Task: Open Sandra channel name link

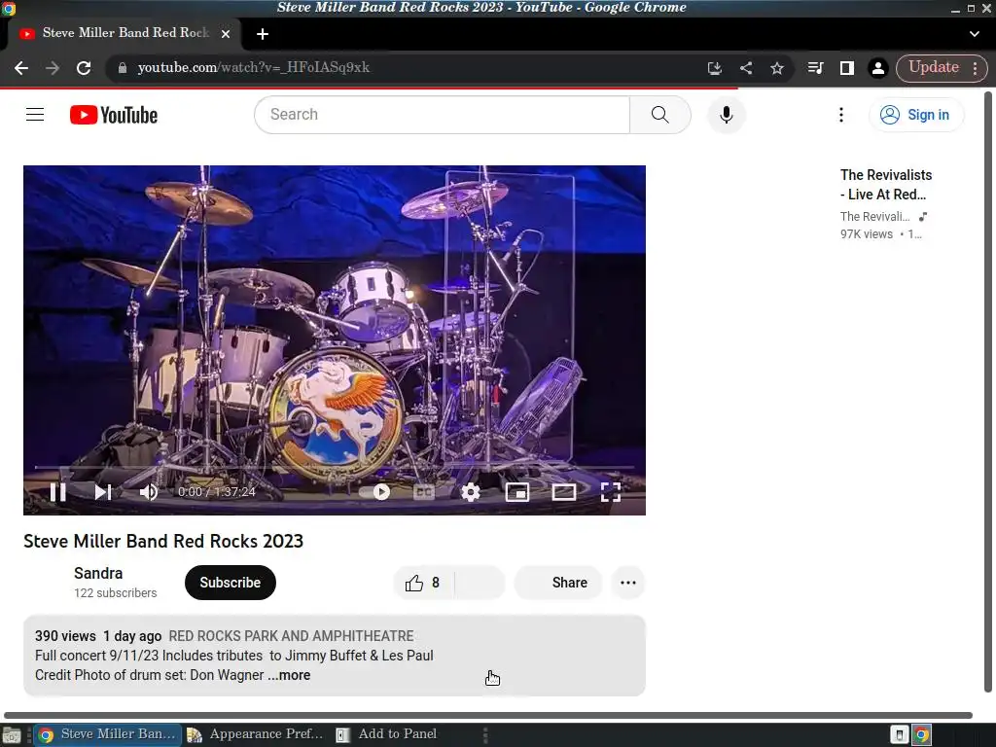Action: click(x=98, y=573)
